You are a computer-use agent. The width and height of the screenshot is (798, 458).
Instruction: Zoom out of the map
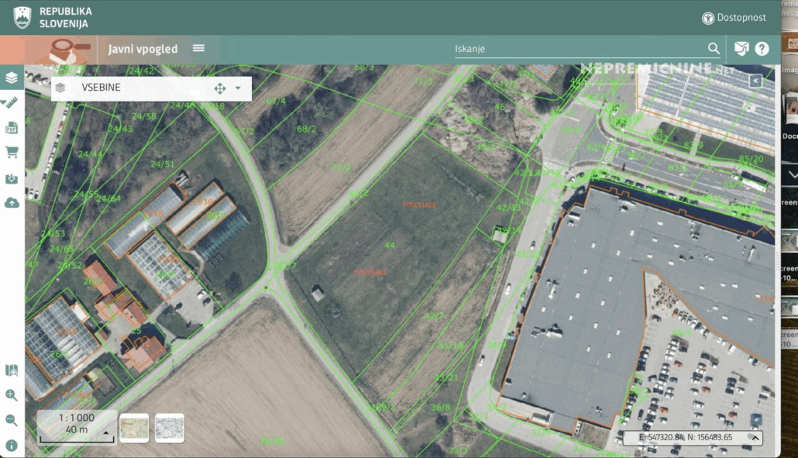pos(11,420)
